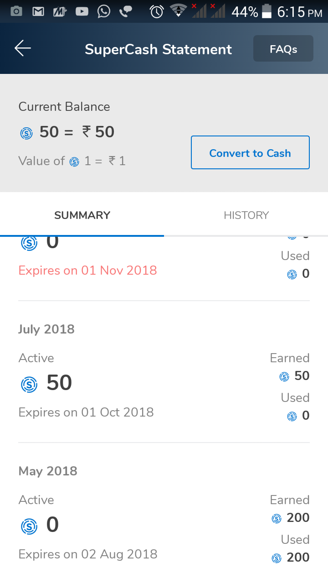Click the coin icon beside May Used 200

277,558
